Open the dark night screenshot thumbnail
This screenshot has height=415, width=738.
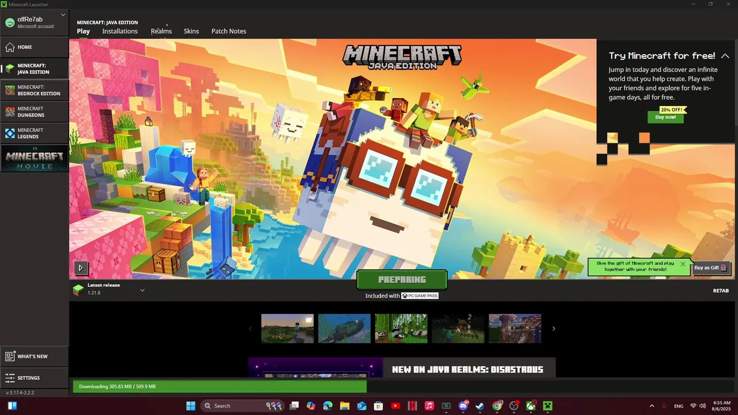(458, 329)
